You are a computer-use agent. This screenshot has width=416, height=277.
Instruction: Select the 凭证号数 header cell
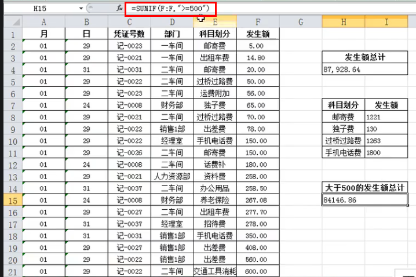(x=129, y=34)
